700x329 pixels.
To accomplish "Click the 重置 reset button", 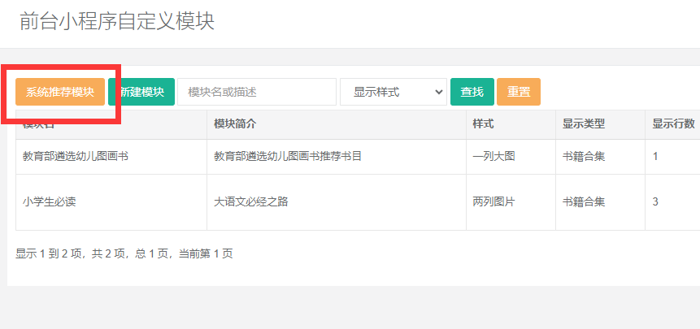I will pos(519,92).
